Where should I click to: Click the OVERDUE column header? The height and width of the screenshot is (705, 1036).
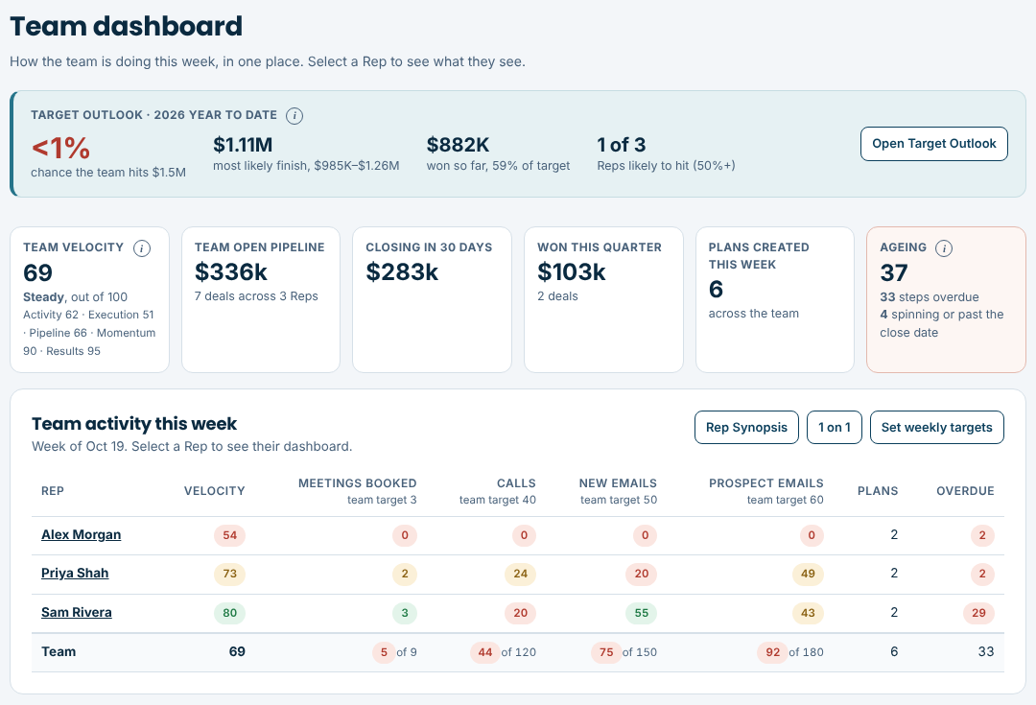coord(965,491)
